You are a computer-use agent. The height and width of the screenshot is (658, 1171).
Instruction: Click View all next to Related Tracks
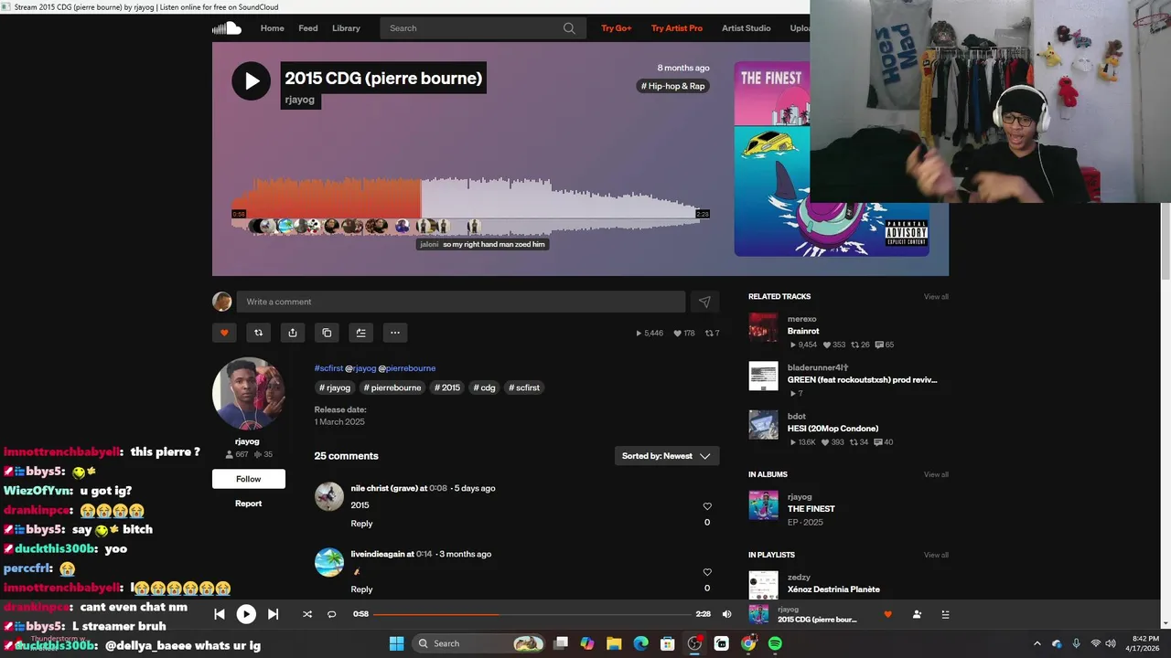point(936,296)
